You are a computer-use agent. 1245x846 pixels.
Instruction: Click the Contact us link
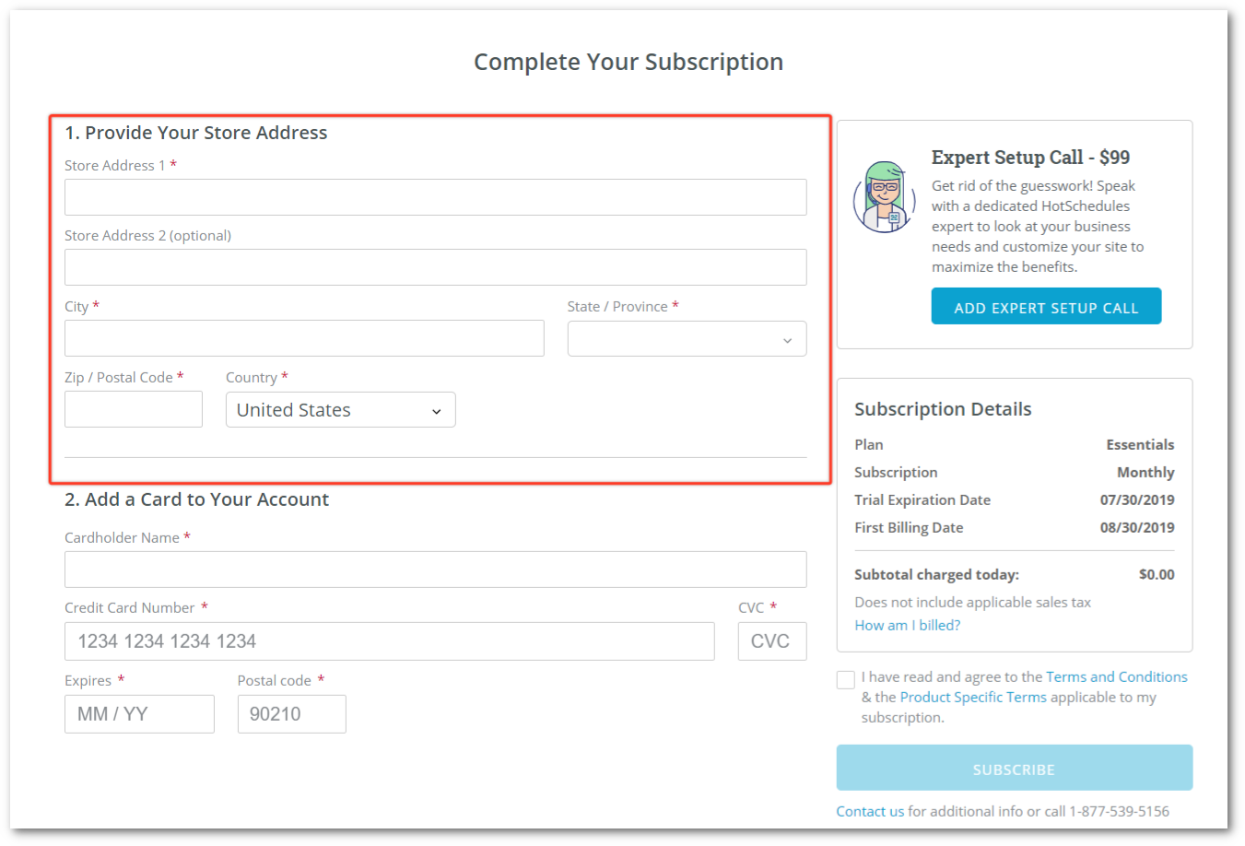click(x=870, y=811)
